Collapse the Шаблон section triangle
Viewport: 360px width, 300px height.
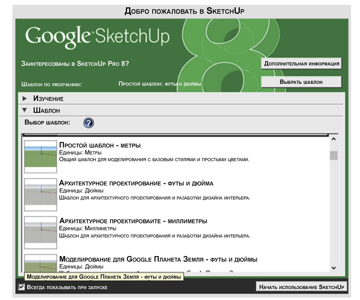click(25, 110)
